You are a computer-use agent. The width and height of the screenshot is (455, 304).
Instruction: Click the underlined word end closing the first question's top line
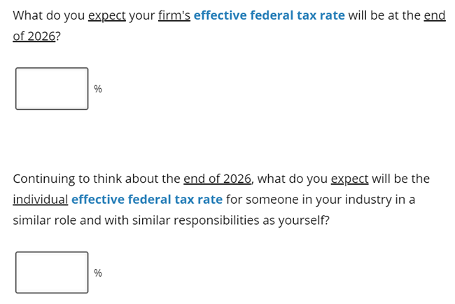tap(435, 15)
